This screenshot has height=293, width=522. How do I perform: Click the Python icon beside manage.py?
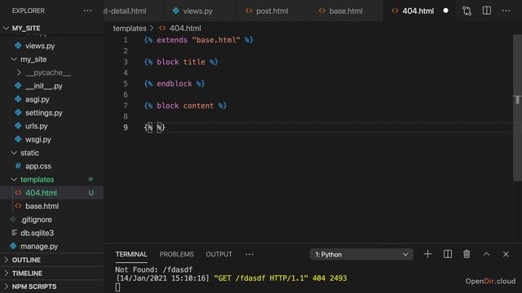tap(13, 246)
